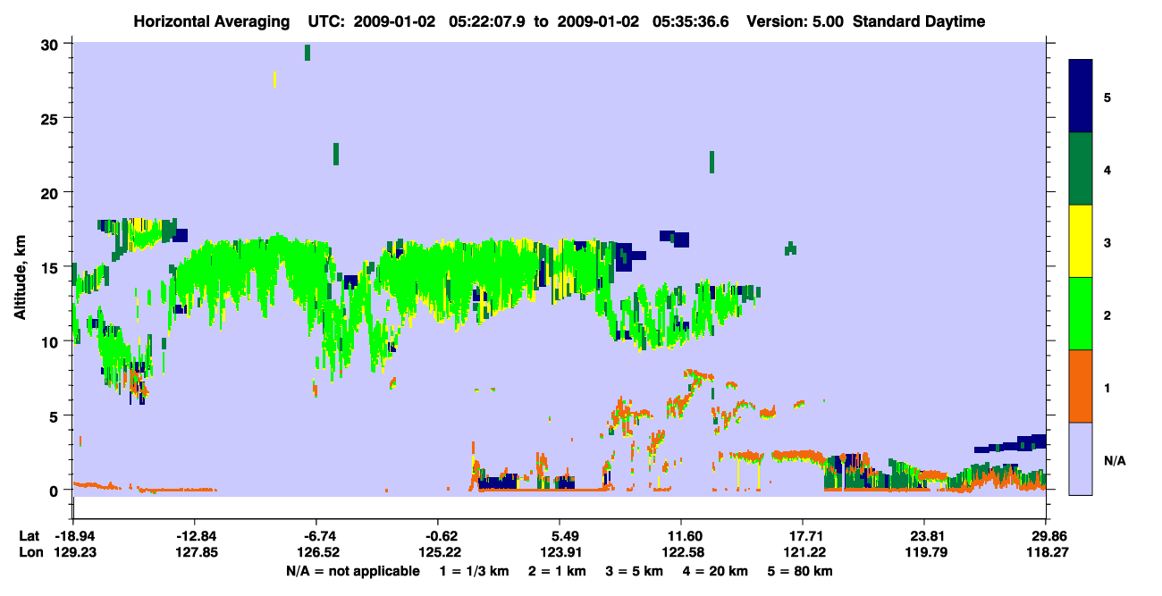This screenshot has width=1162, height=596.
Task: Click the 'Lon' row label
Action: click(30, 552)
